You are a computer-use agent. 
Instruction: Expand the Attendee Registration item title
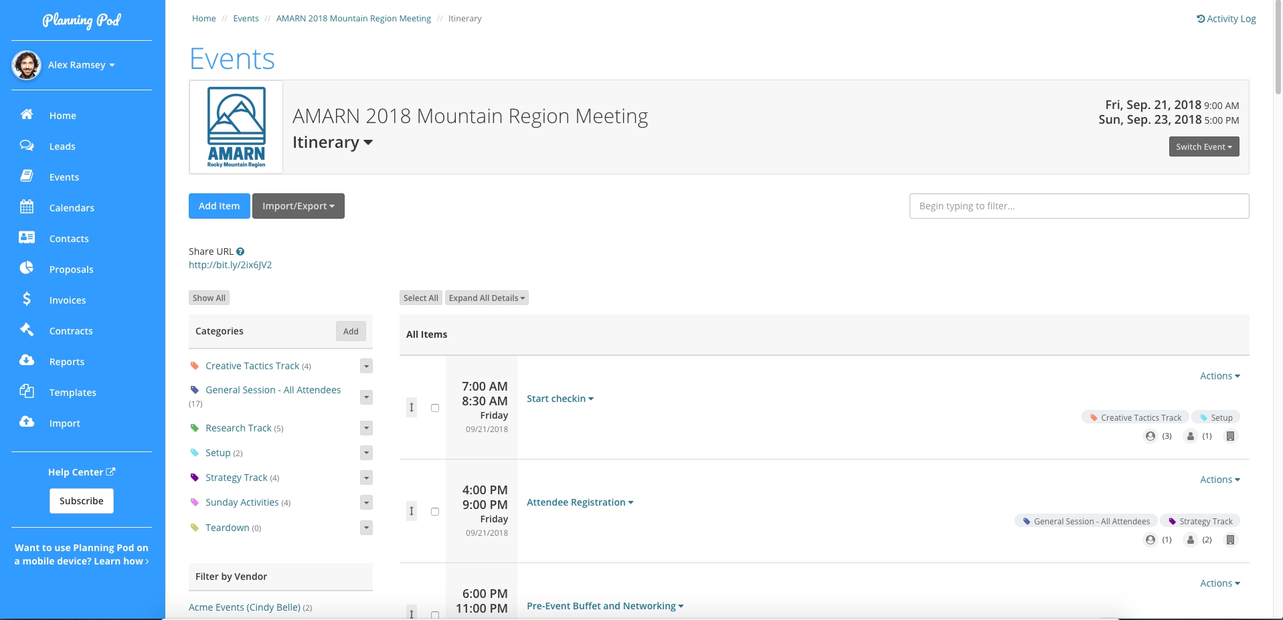pos(580,502)
